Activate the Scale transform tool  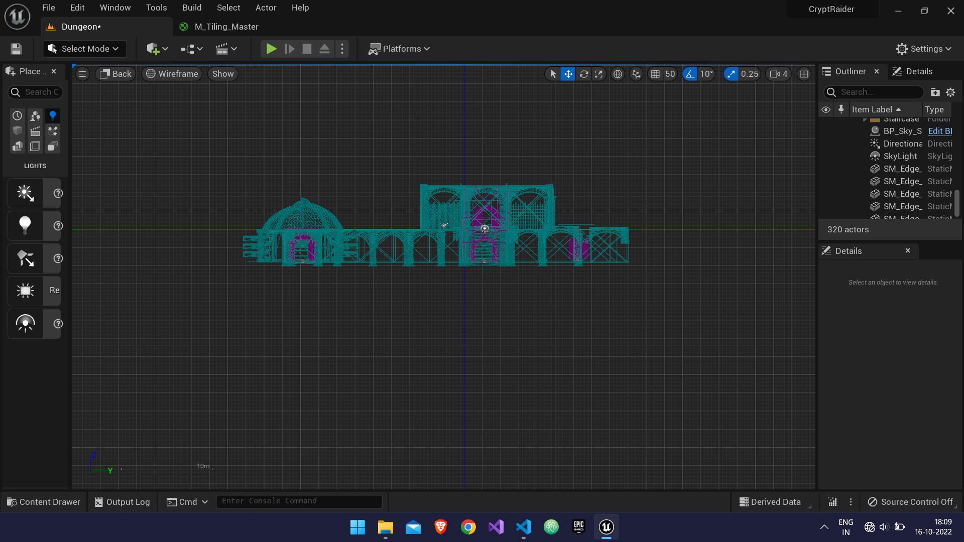(599, 74)
